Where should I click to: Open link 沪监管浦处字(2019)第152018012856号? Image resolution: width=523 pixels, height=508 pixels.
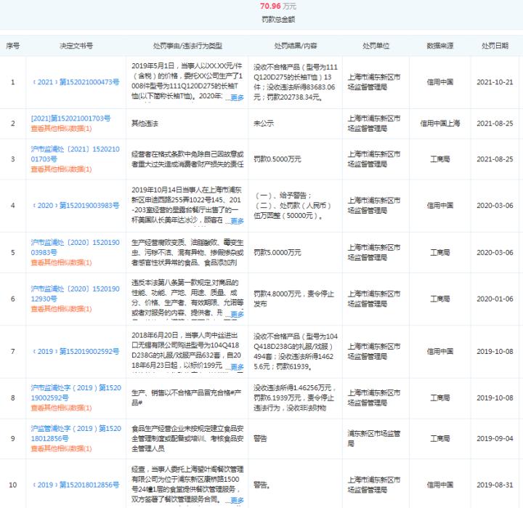(x=76, y=434)
